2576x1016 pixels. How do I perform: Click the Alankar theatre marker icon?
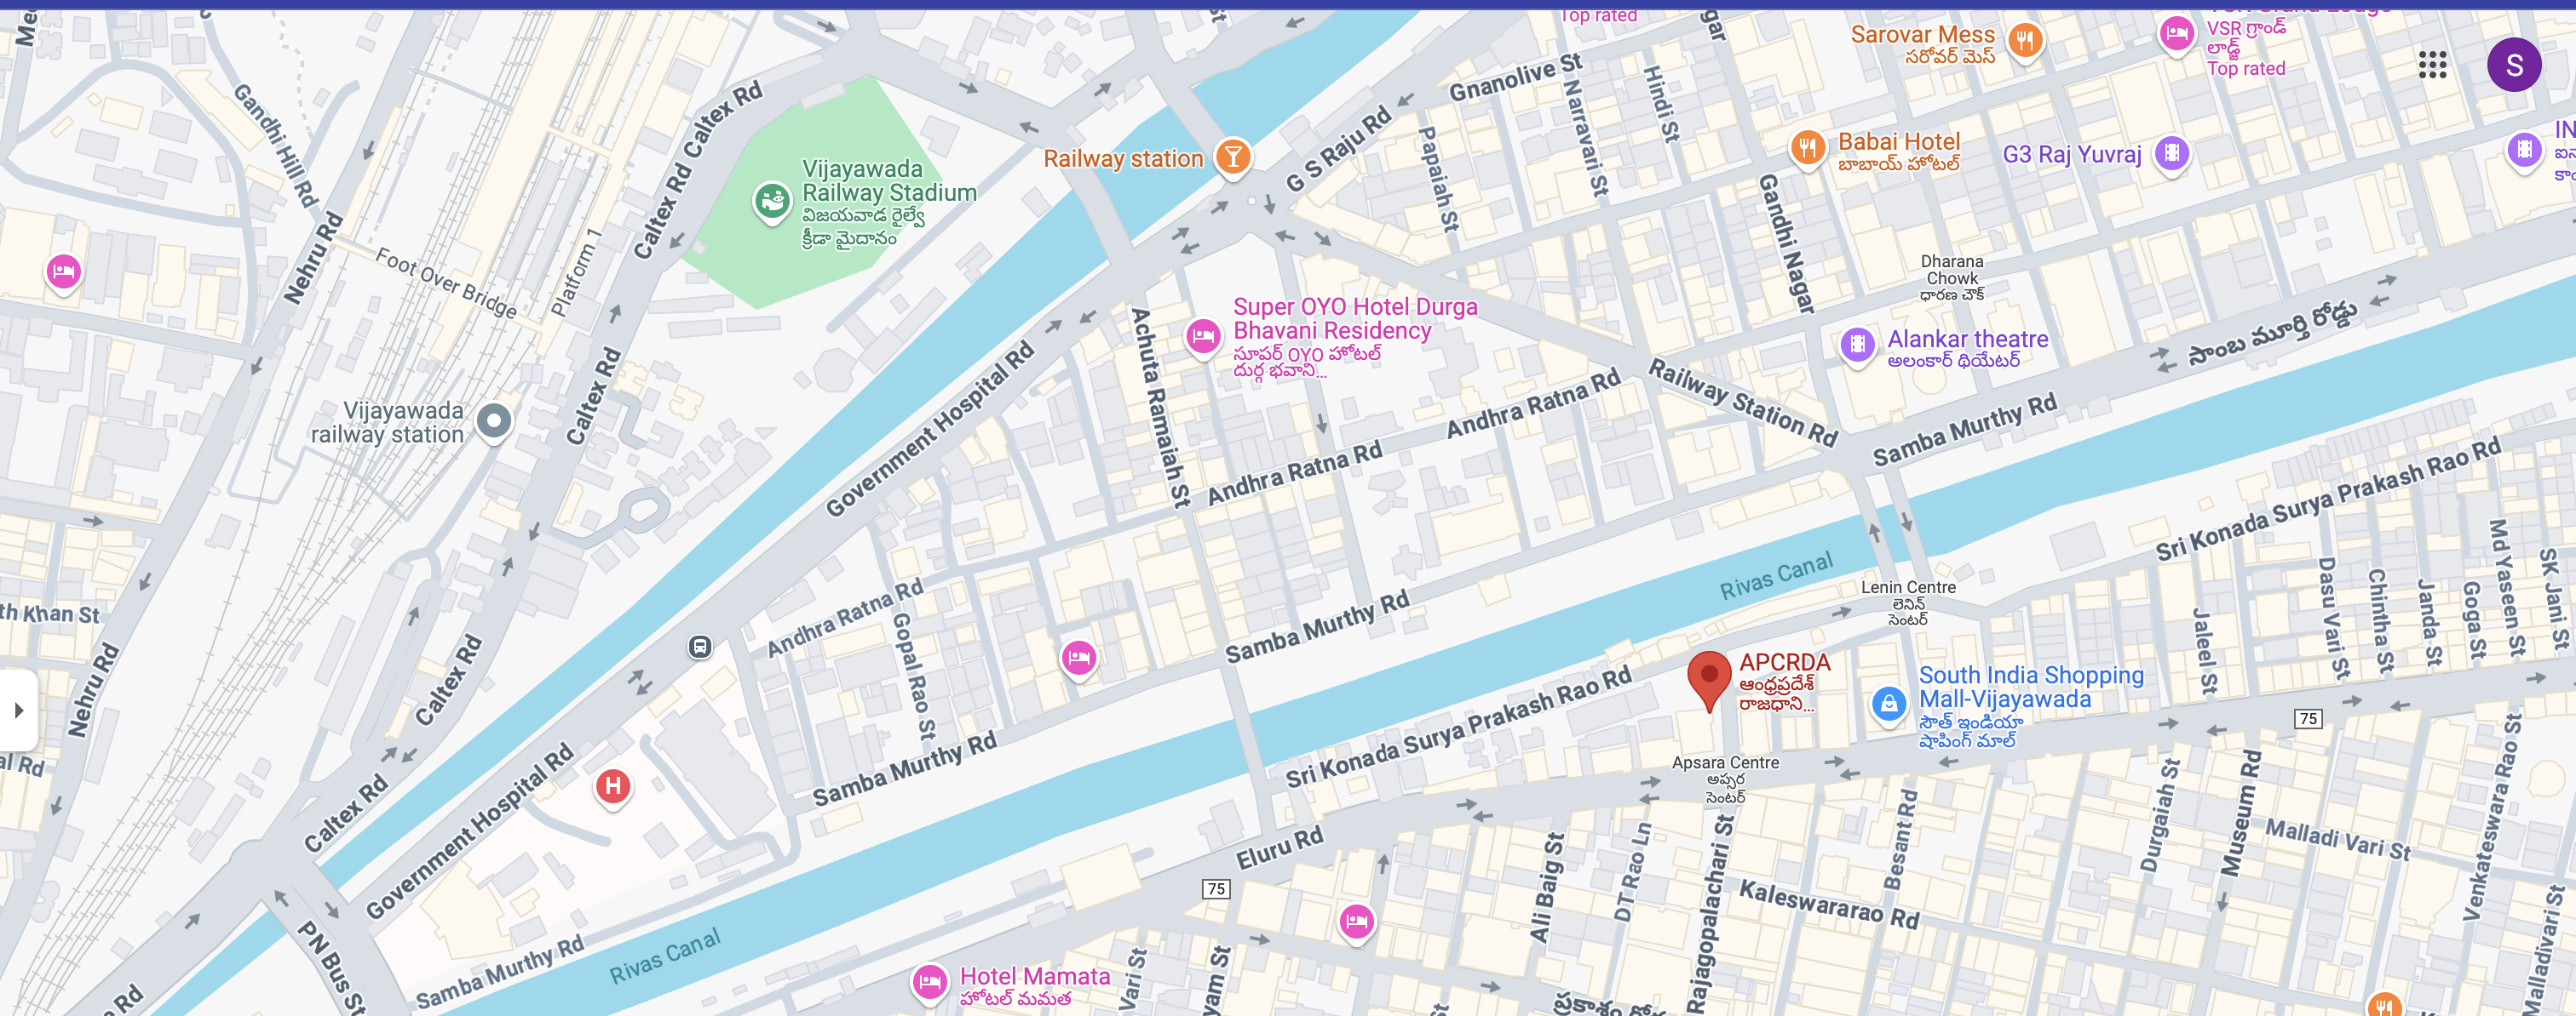[1857, 345]
